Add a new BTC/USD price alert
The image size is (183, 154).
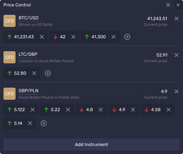127,37
